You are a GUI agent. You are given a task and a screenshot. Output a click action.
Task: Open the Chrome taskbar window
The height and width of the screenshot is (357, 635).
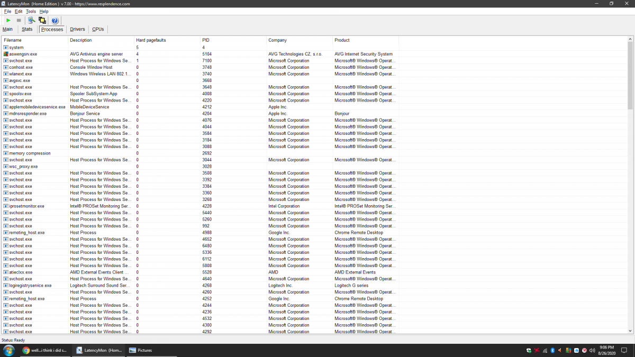click(x=44, y=350)
